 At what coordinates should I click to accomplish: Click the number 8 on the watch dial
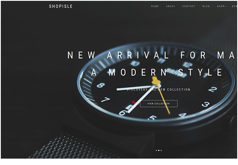101,85
